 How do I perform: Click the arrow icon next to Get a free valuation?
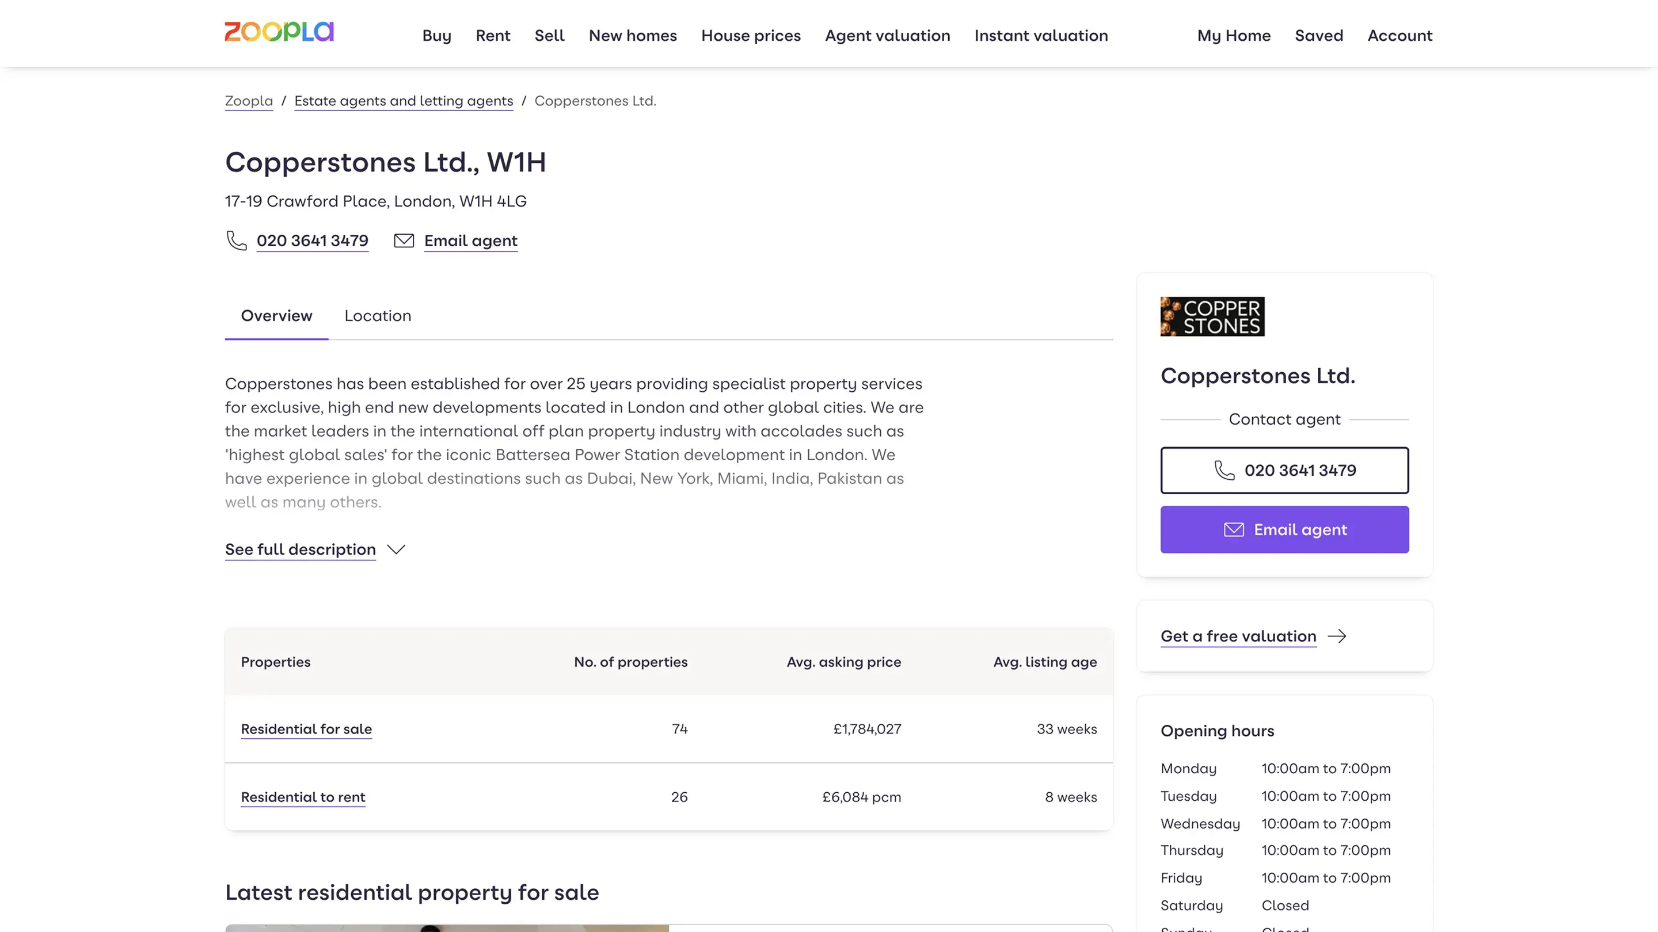1337,636
